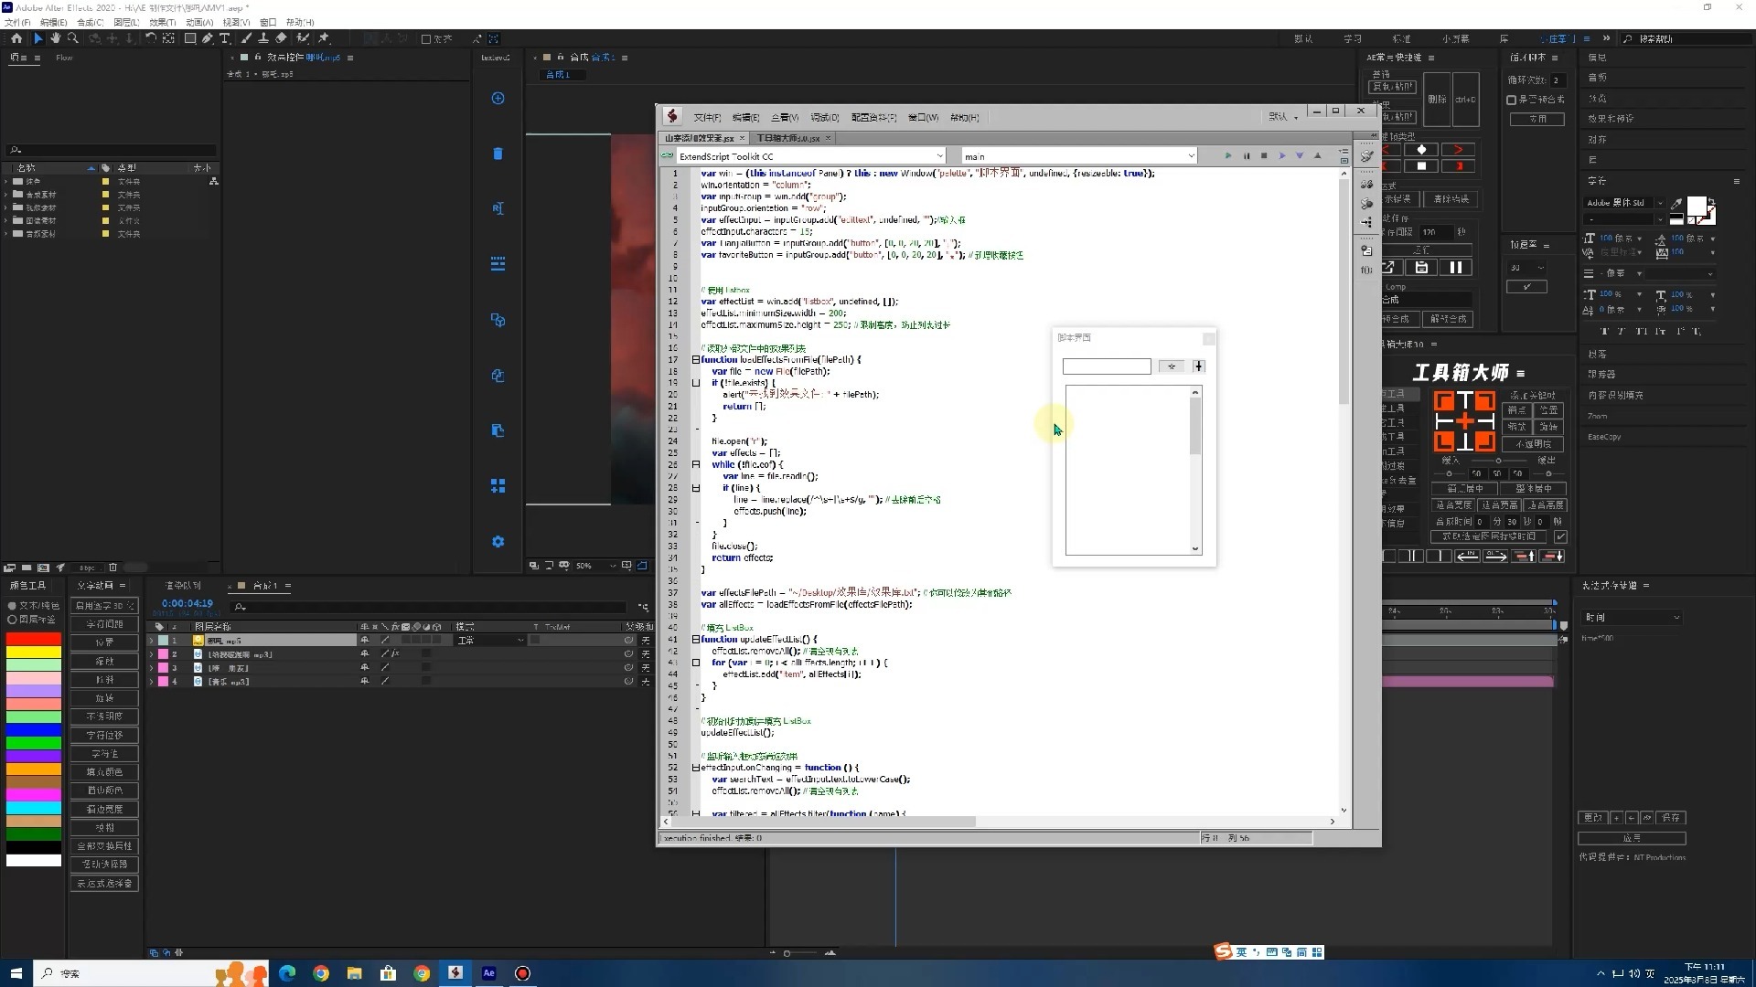Select the Pen tool
The width and height of the screenshot is (1756, 987).
(207, 38)
